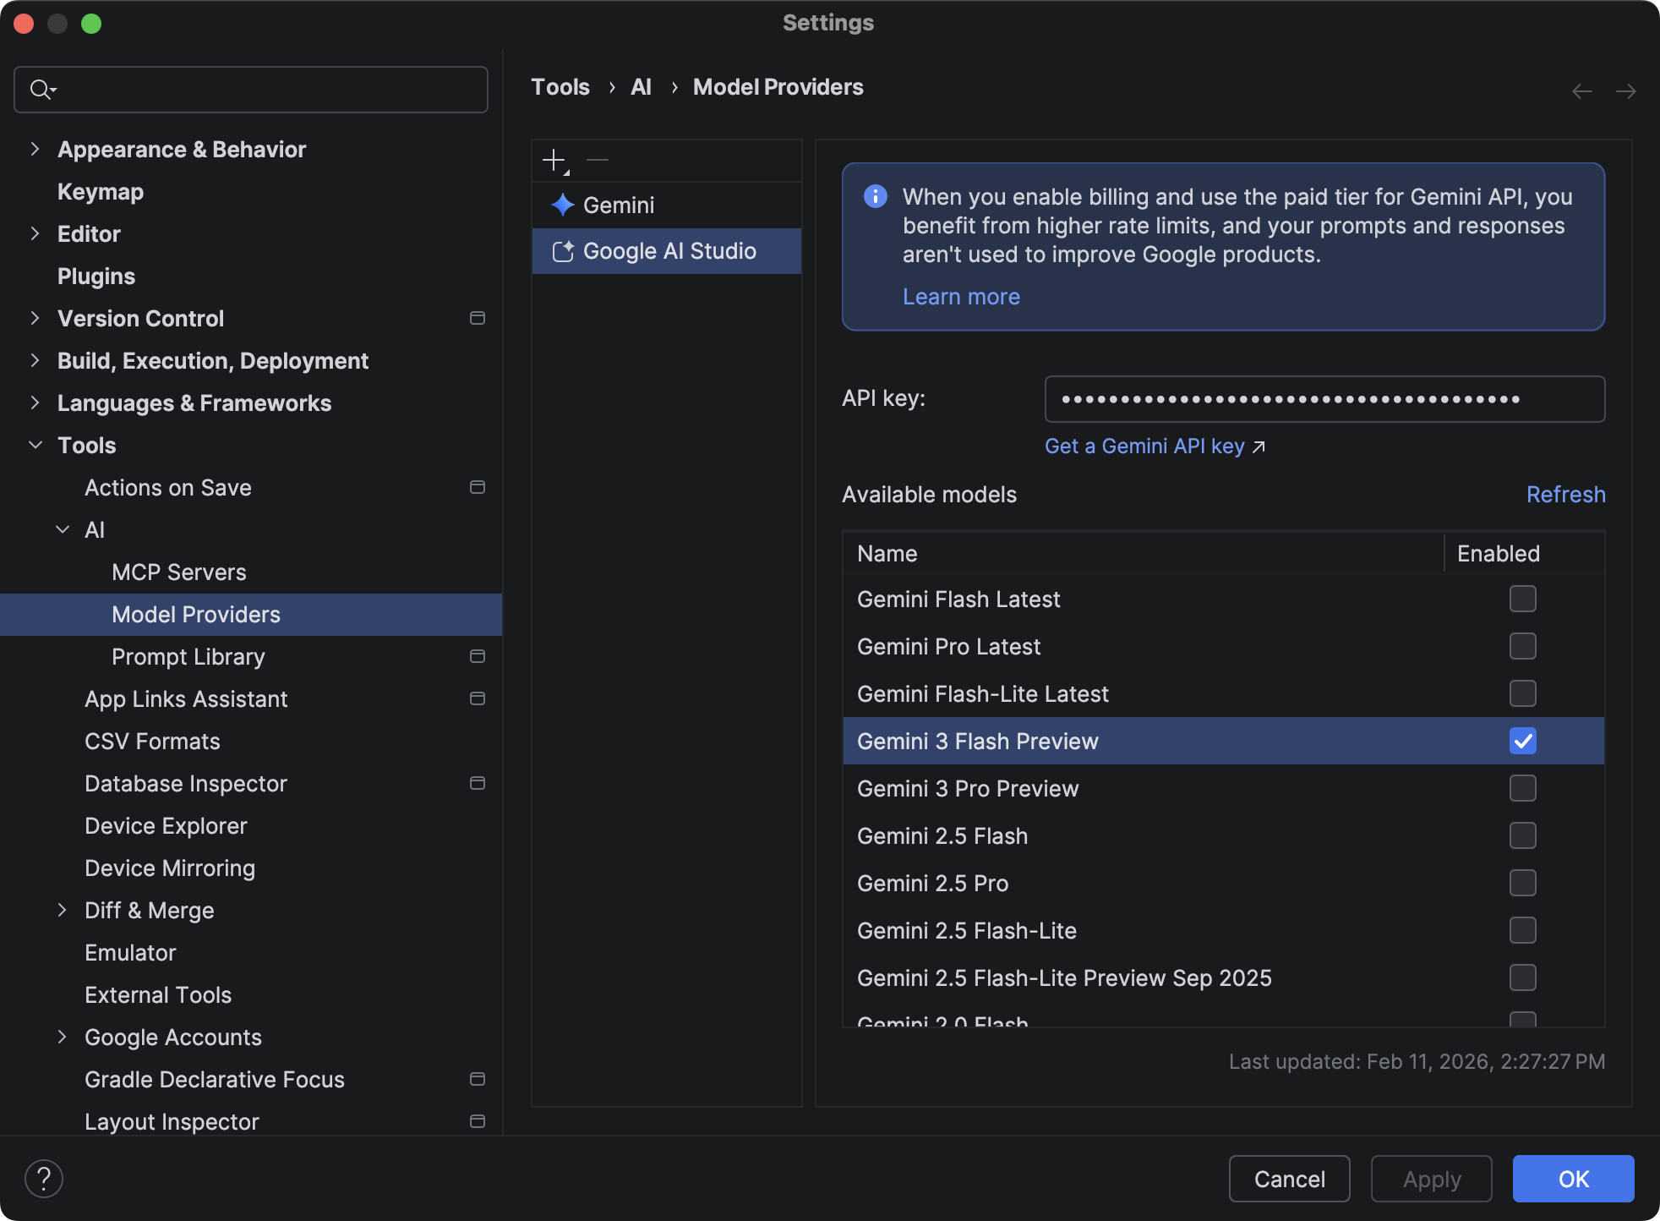Viewport: 1660px width, 1221px height.
Task: Click the remove provider minus icon
Action: (x=598, y=160)
